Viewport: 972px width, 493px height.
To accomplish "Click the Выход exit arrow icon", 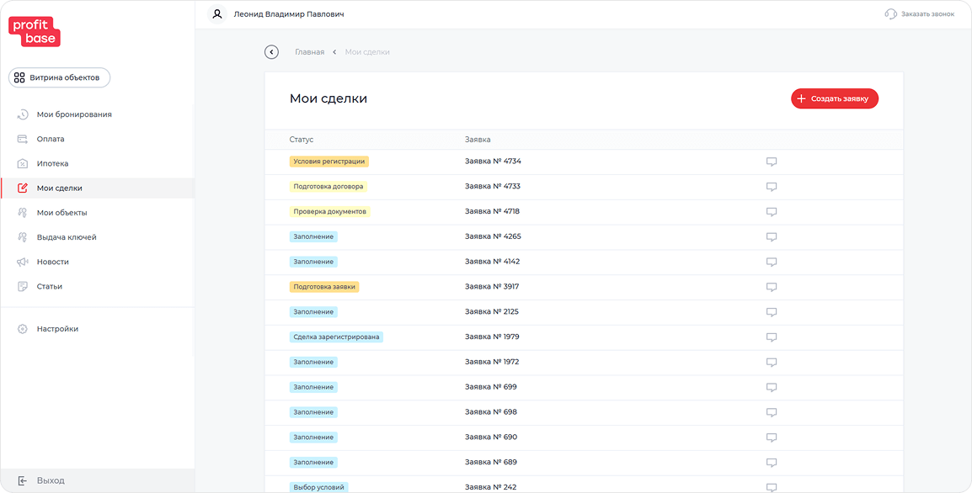I will coord(22,480).
